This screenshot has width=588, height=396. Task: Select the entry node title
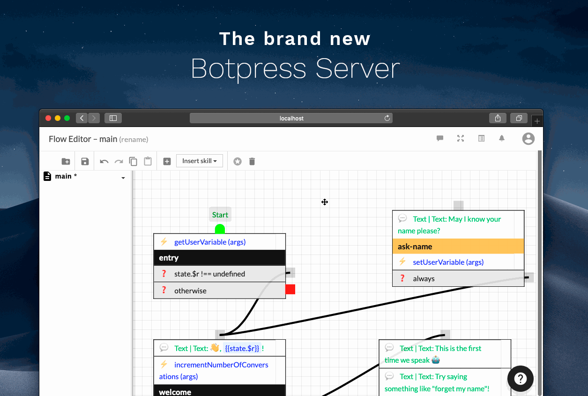pyautogui.click(x=219, y=258)
